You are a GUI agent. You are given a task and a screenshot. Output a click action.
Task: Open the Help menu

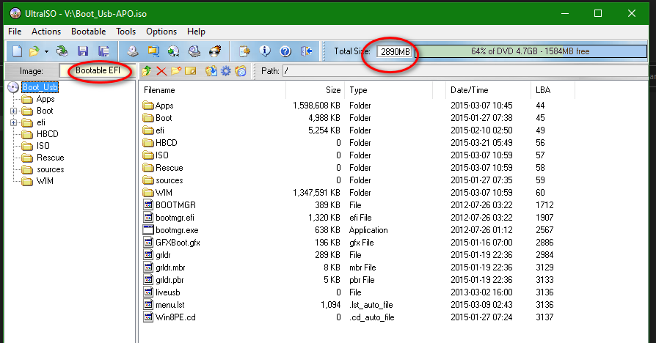(x=196, y=32)
